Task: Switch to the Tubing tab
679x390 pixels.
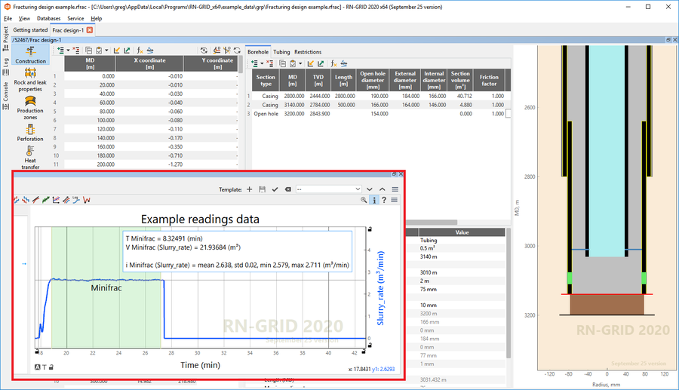Action: pyautogui.click(x=281, y=52)
